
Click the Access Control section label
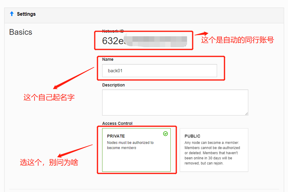(117, 123)
